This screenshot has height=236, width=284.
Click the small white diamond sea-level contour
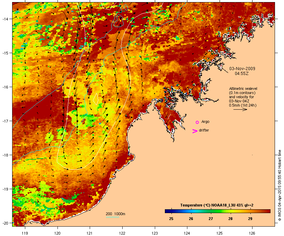96,99
